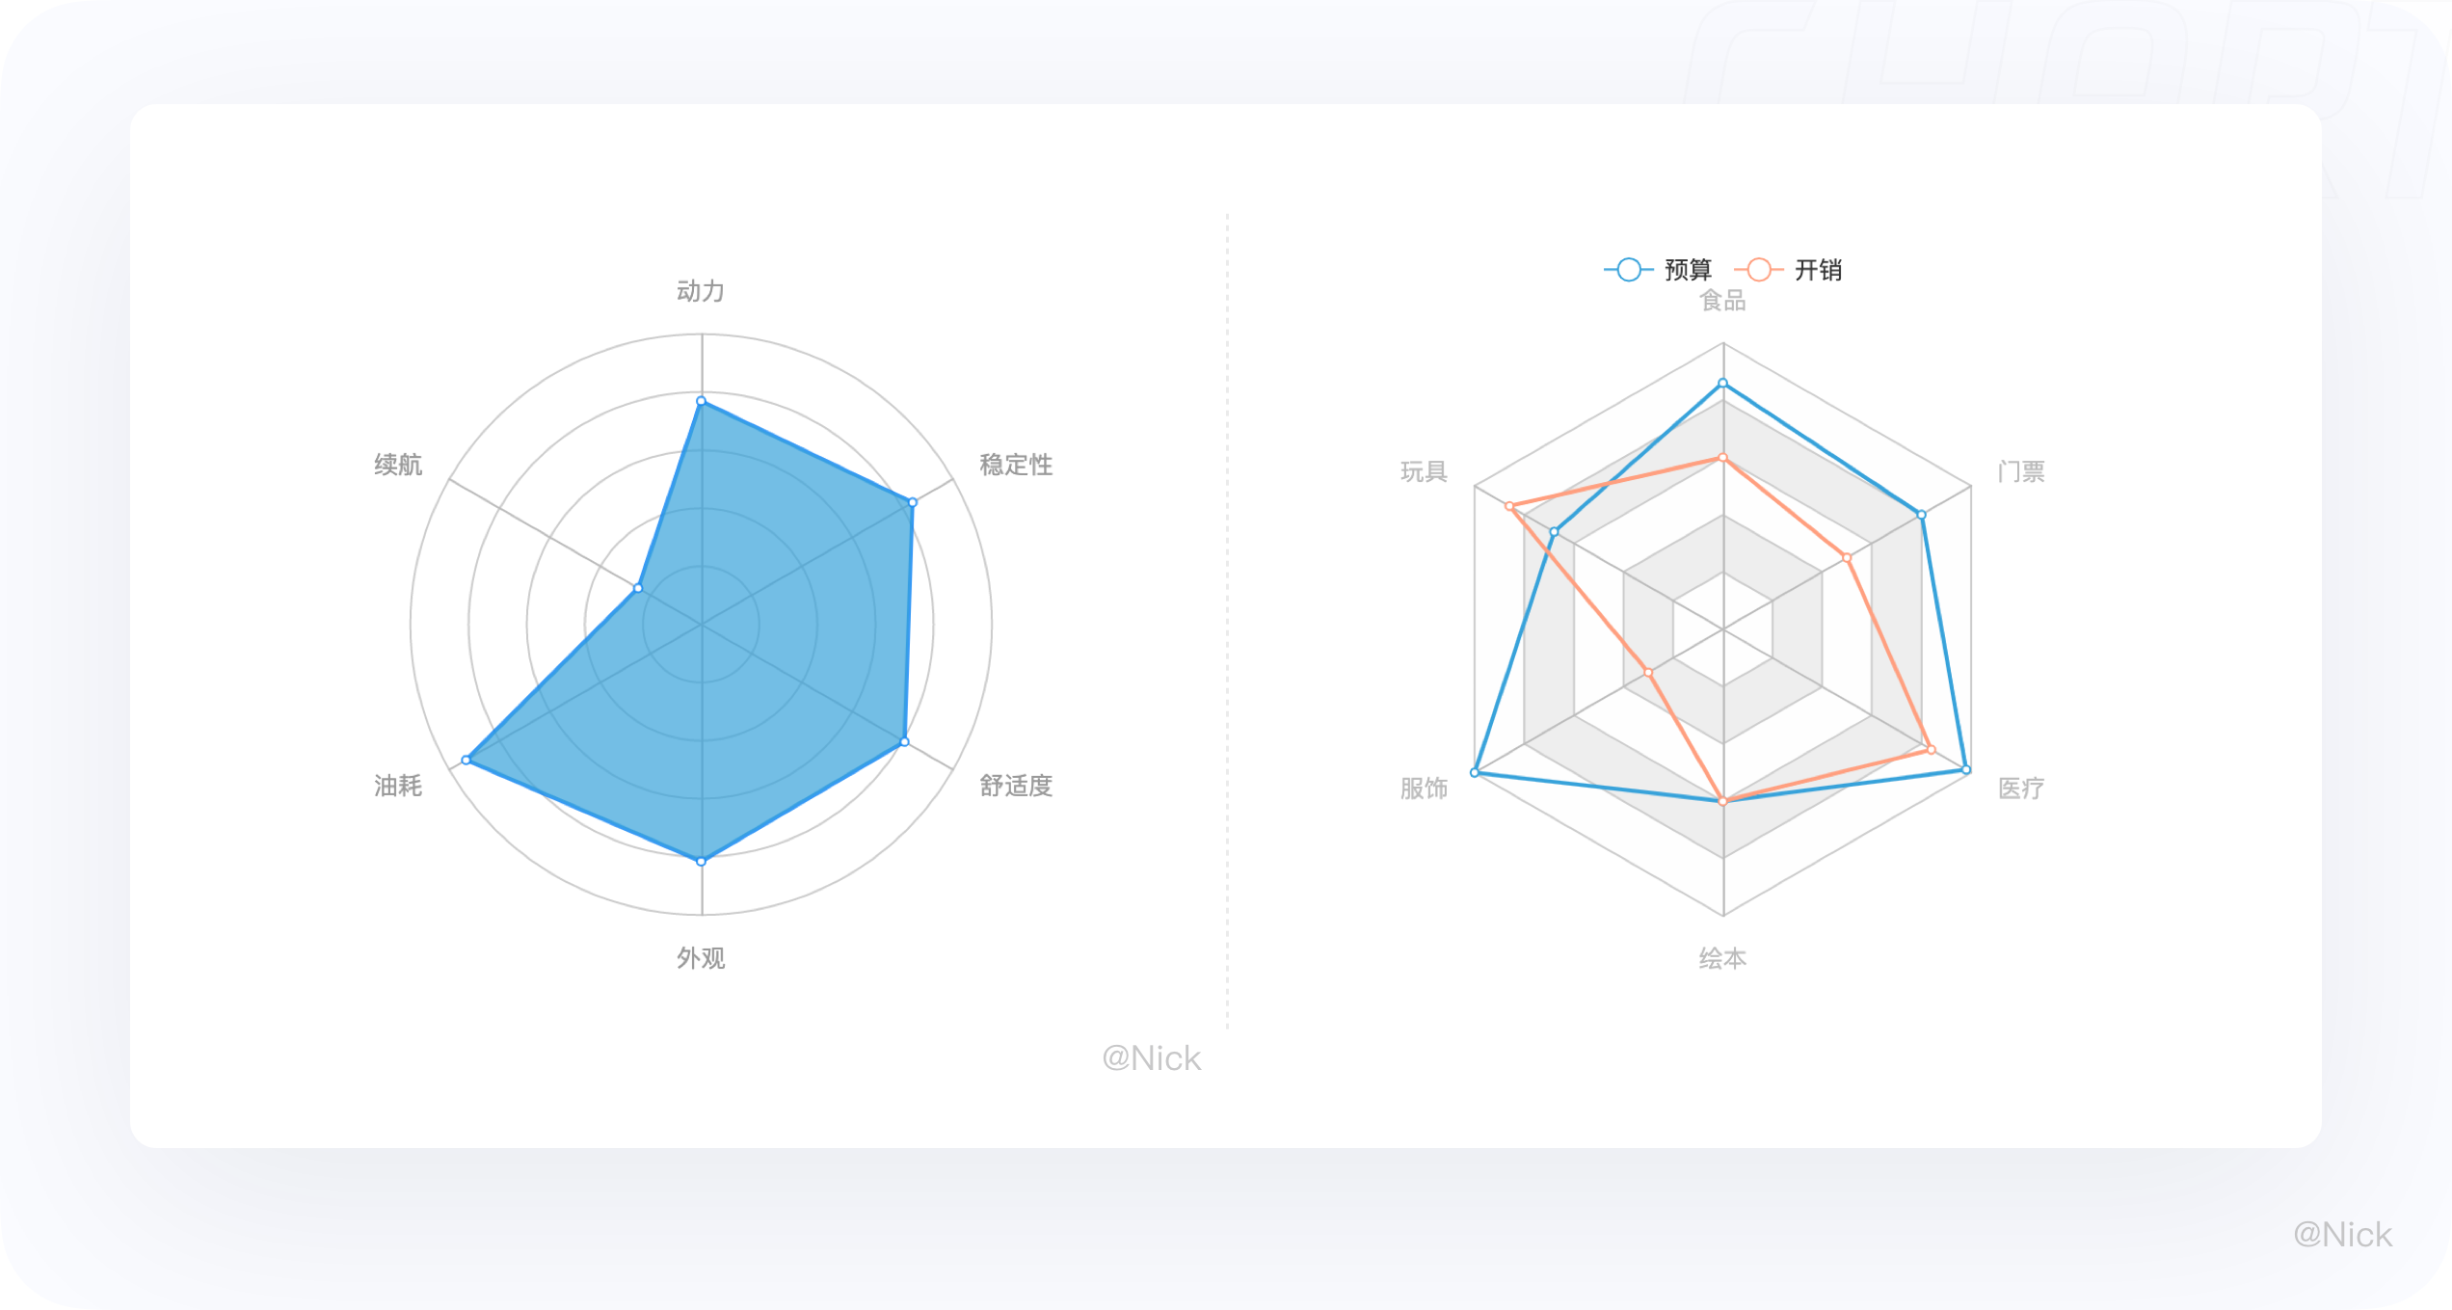
Task: Click the 服饰 axis label
Action: coord(1424,789)
